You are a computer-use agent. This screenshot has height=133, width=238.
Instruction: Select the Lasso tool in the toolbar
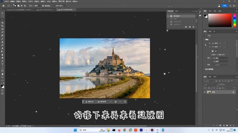coord(2,20)
